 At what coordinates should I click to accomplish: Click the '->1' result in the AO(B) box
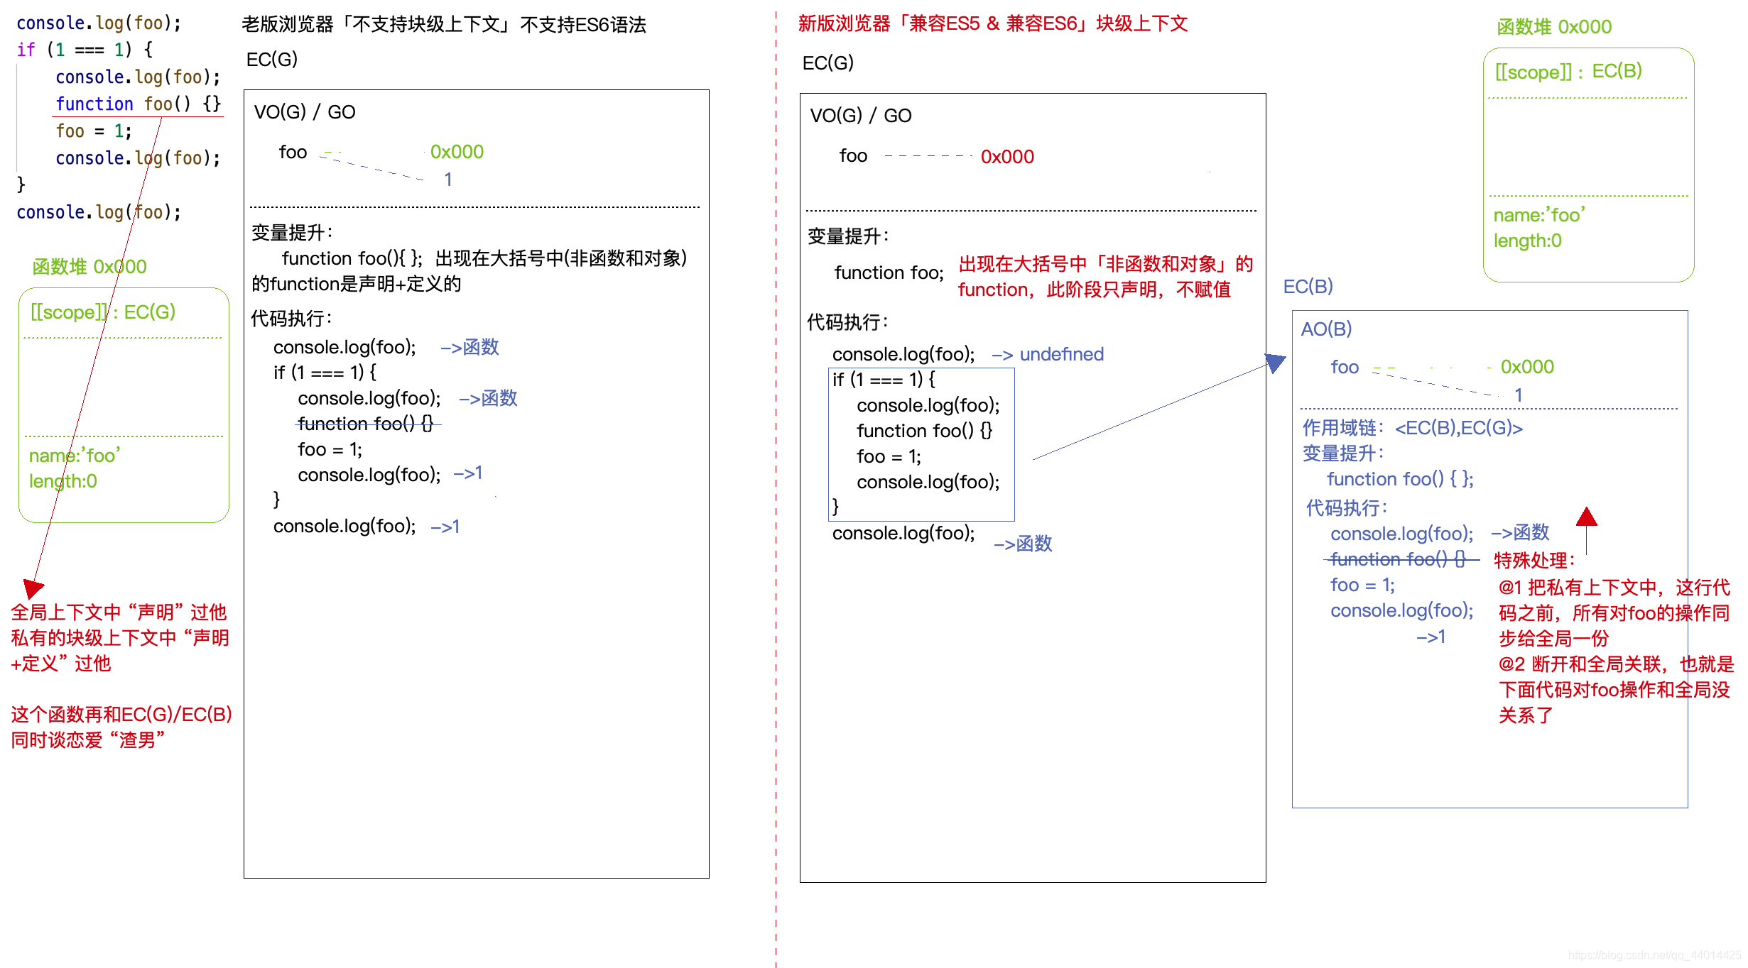(x=1431, y=637)
